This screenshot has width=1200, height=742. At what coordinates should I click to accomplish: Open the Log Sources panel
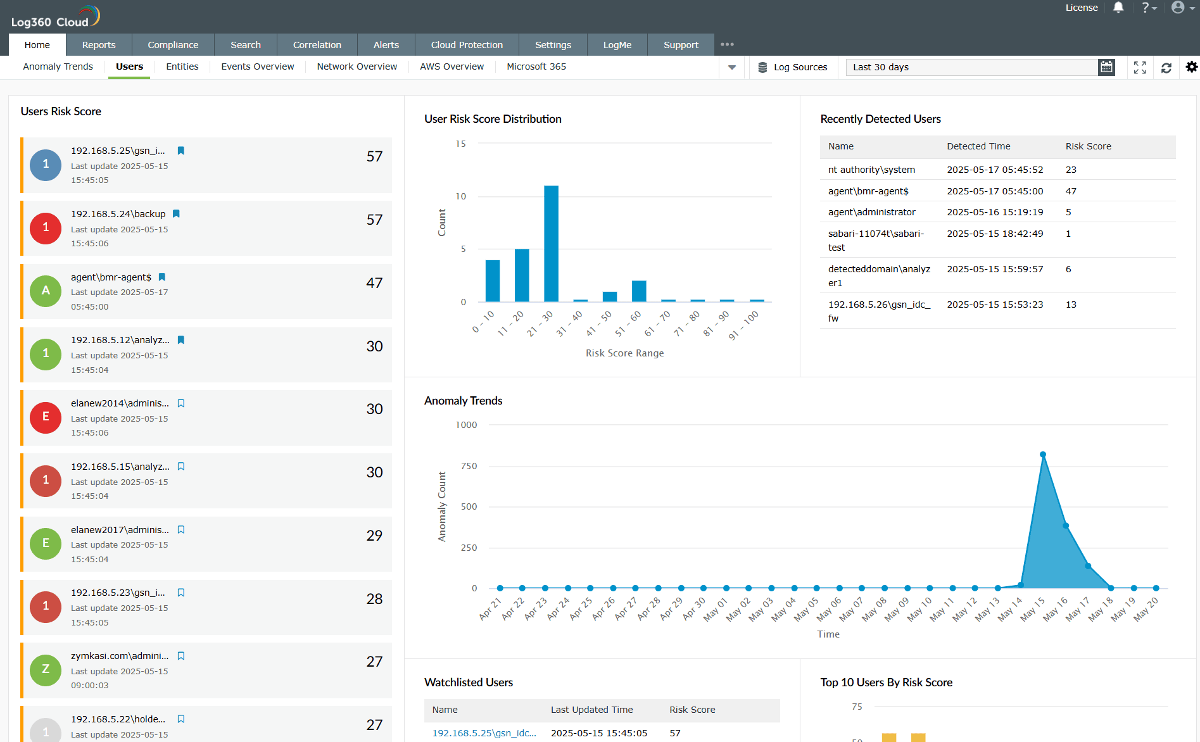click(793, 66)
